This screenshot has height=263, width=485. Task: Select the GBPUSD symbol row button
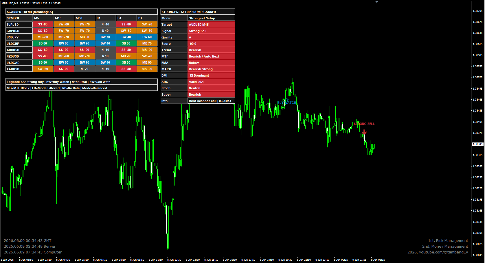[x=19, y=31]
